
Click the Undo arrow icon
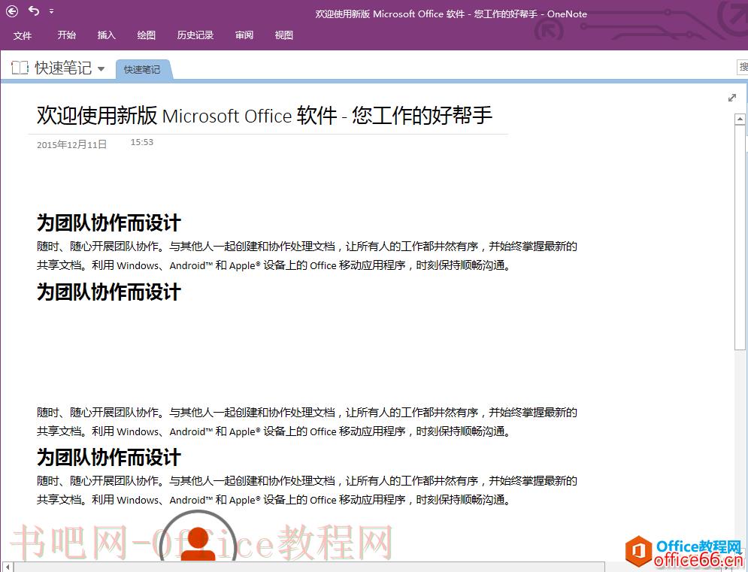(x=33, y=11)
